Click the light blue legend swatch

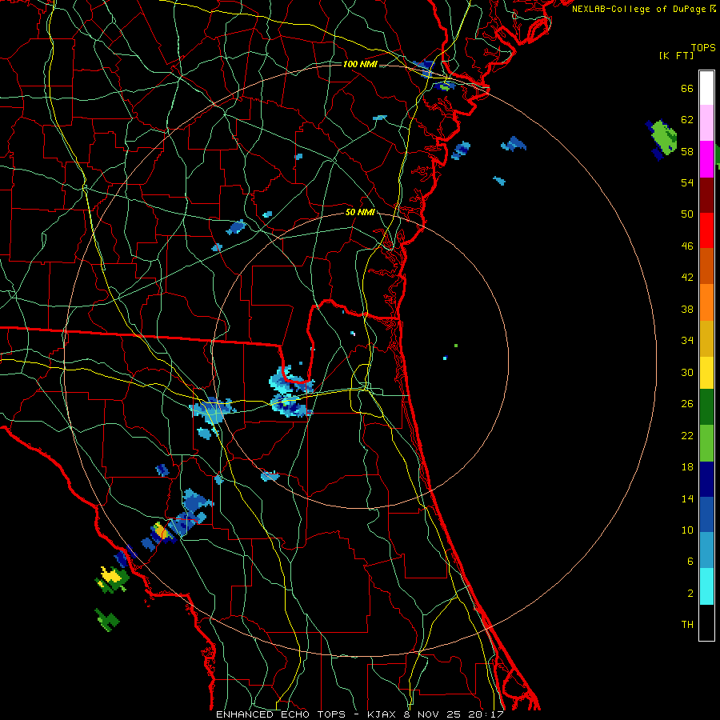(706, 550)
